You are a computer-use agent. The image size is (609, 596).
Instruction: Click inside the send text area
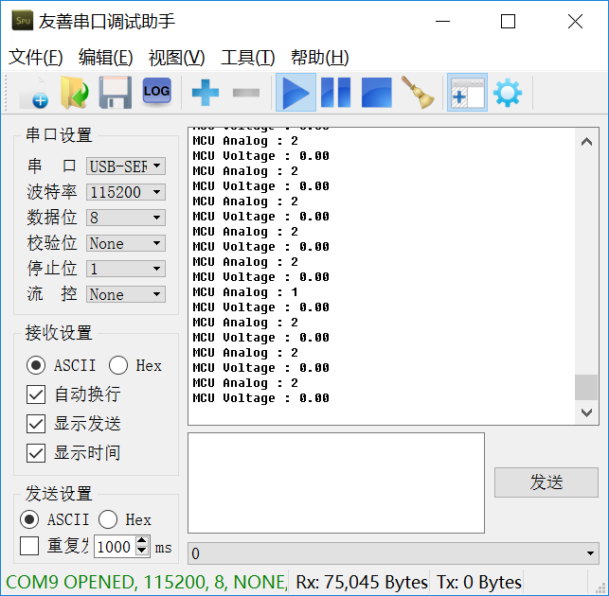pyautogui.click(x=336, y=482)
